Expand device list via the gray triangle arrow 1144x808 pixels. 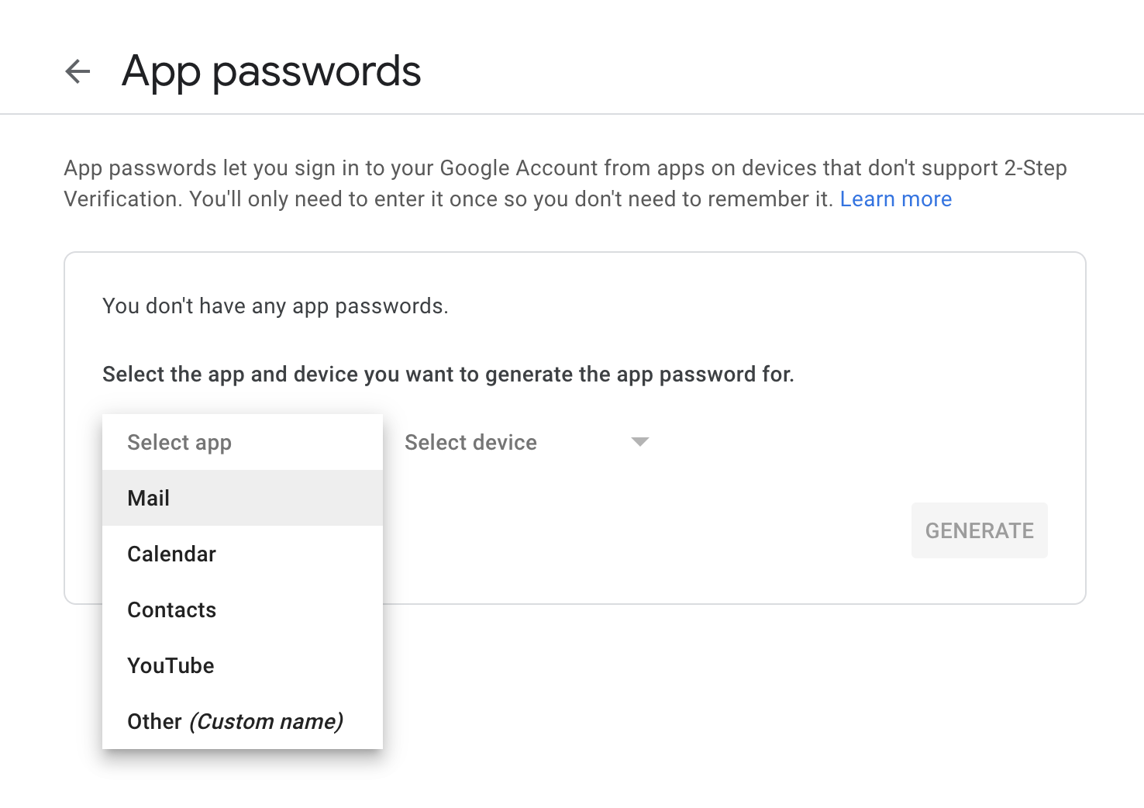[640, 442]
